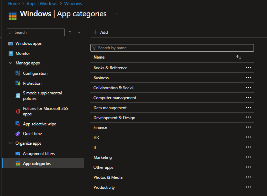
Task: Click the Windows App categories header logo
Action: pyautogui.click(x=13, y=16)
